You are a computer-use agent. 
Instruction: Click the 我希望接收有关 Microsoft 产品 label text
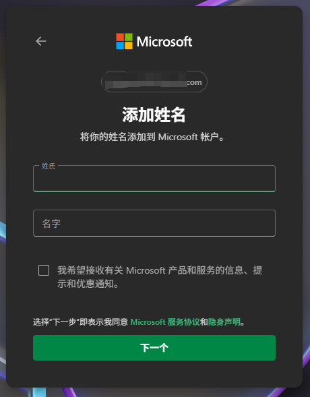click(x=160, y=277)
